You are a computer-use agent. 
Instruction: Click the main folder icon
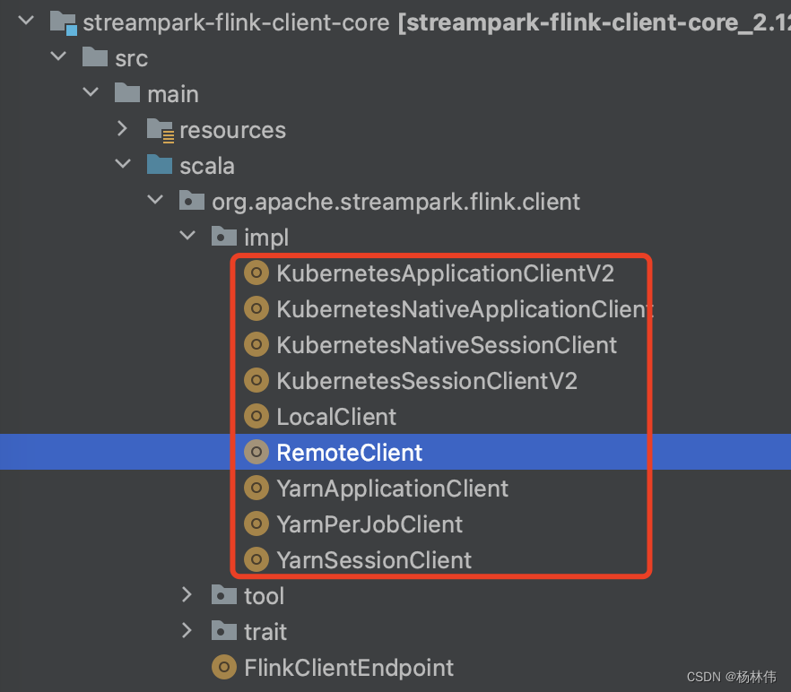(127, 93)
